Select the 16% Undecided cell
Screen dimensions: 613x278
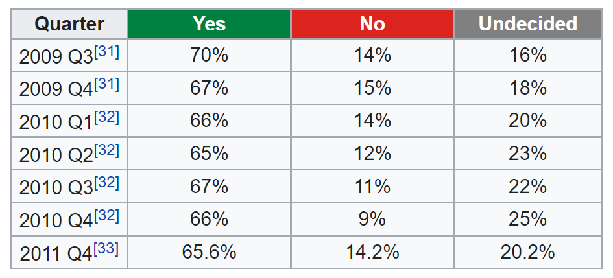point(527,56)
